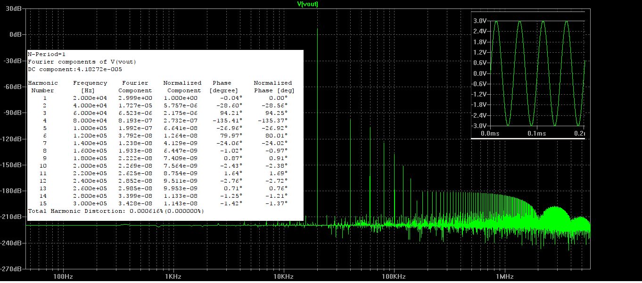Screen dimensions: 642x283
Task: Click the Fourier component 2.269e-08
Action: [135, 166]
